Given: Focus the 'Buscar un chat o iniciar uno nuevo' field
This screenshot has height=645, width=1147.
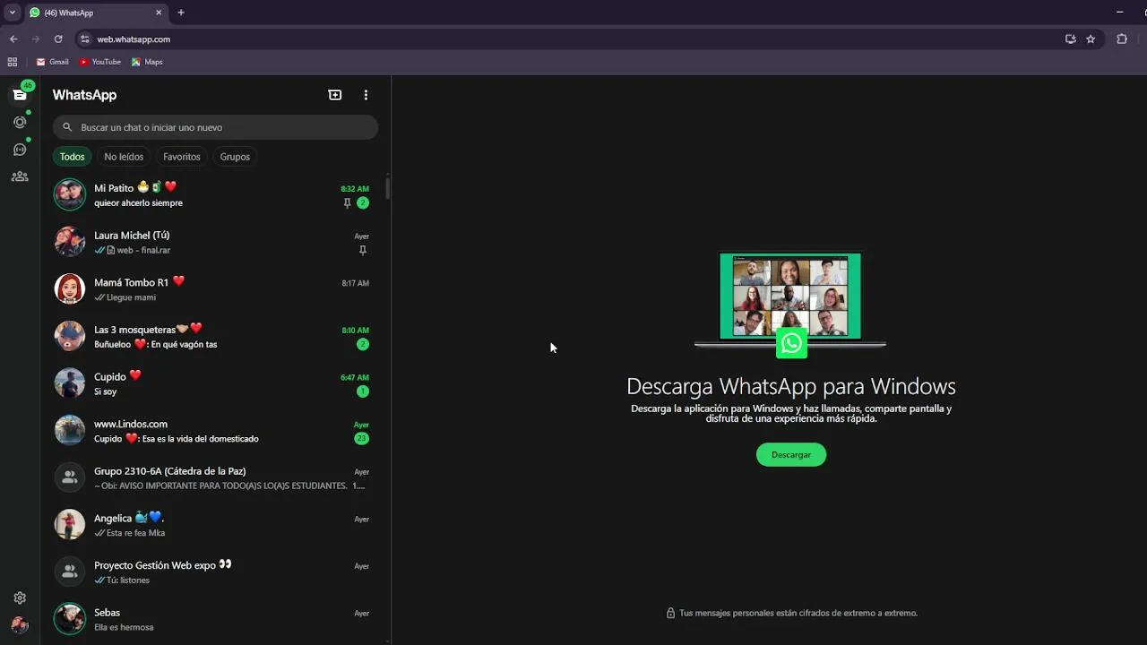Looking at the screenshot, I should click(x=215, y=127).
